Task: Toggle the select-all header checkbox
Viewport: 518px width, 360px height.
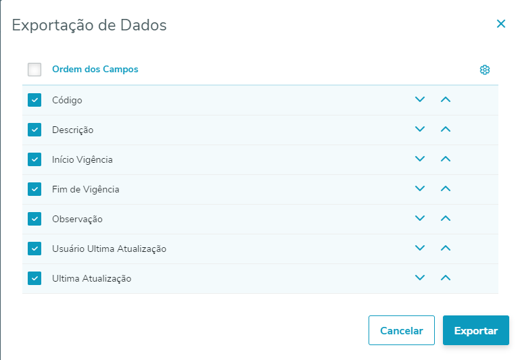Action: click(34, 70)
